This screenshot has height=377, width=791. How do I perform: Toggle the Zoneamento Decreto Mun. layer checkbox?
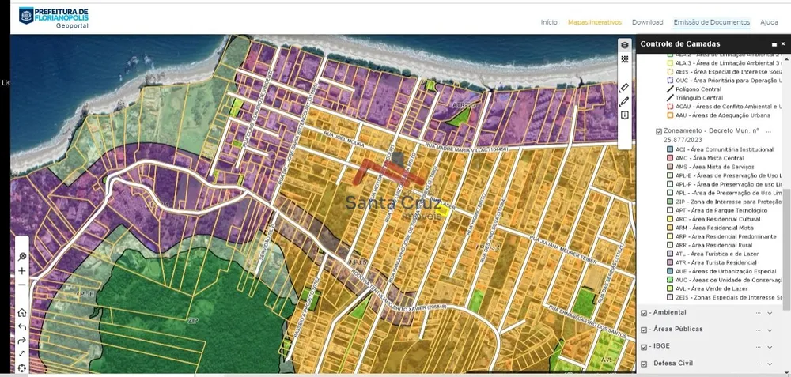pos(659,131)
